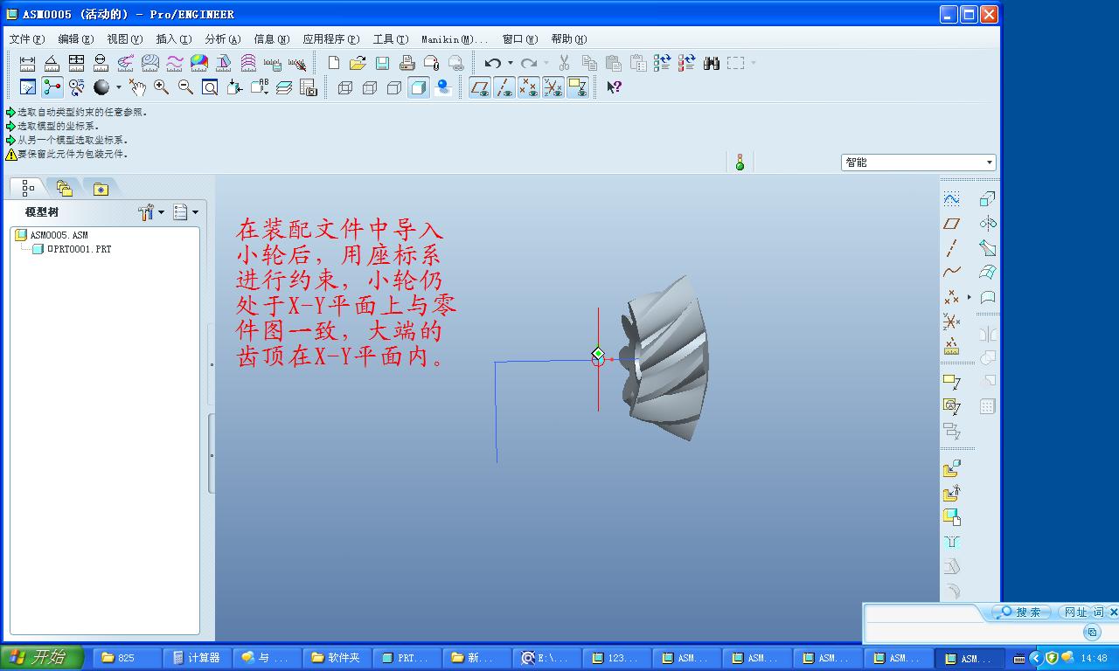Viewport: 1119px width, 671px height.
Task: Switch to the folder browser navigator tab
Action: click(x=64, y=188)
